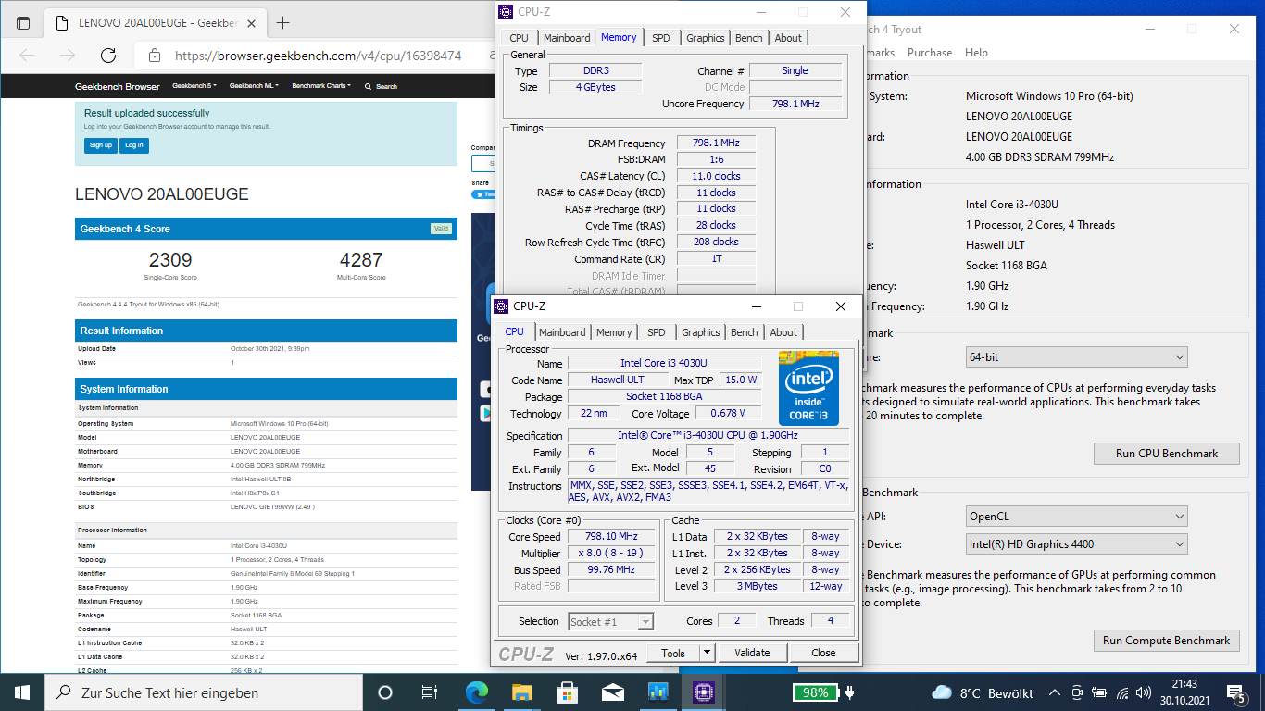Open the Help menu in Geekbench 4 window
The image size is (1265, 711).
[x=976, y=53]
